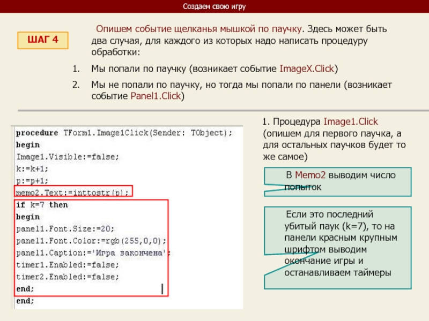Image resolution: width=429 pixels, height=321 pixels.
Task: Click the panel1.Font.Color:=rgb(255,0,0) line
Action: (x=91, y=241)
